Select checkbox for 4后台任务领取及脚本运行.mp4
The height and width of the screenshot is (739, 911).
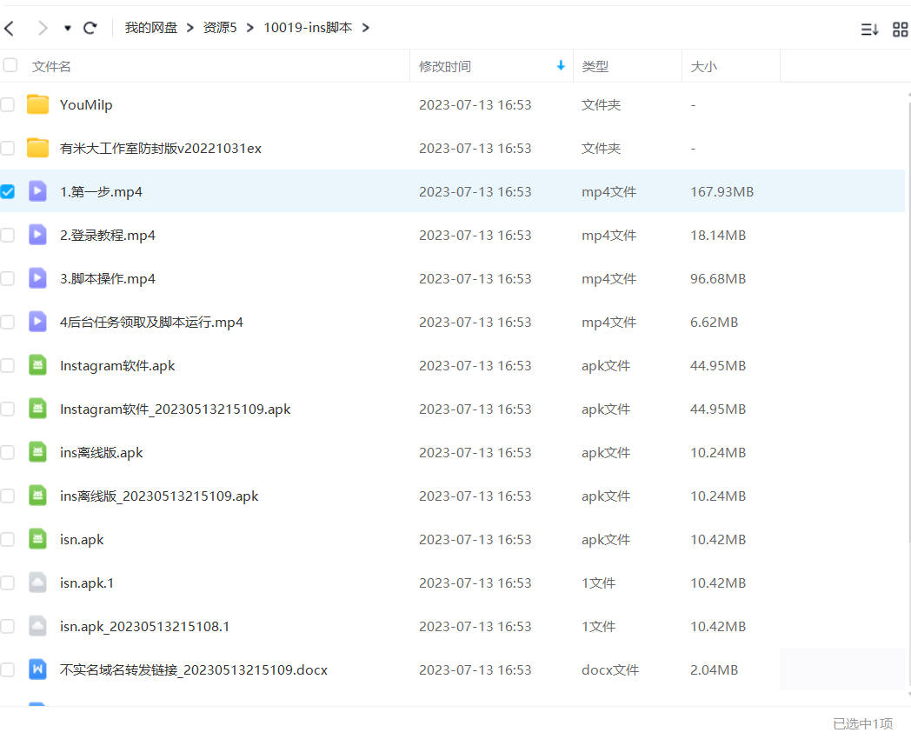coord(8,322)
